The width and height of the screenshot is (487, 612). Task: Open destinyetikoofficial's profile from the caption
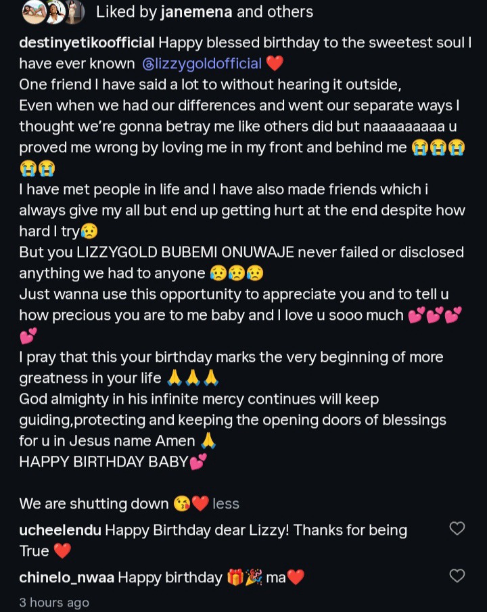[87, 43]
